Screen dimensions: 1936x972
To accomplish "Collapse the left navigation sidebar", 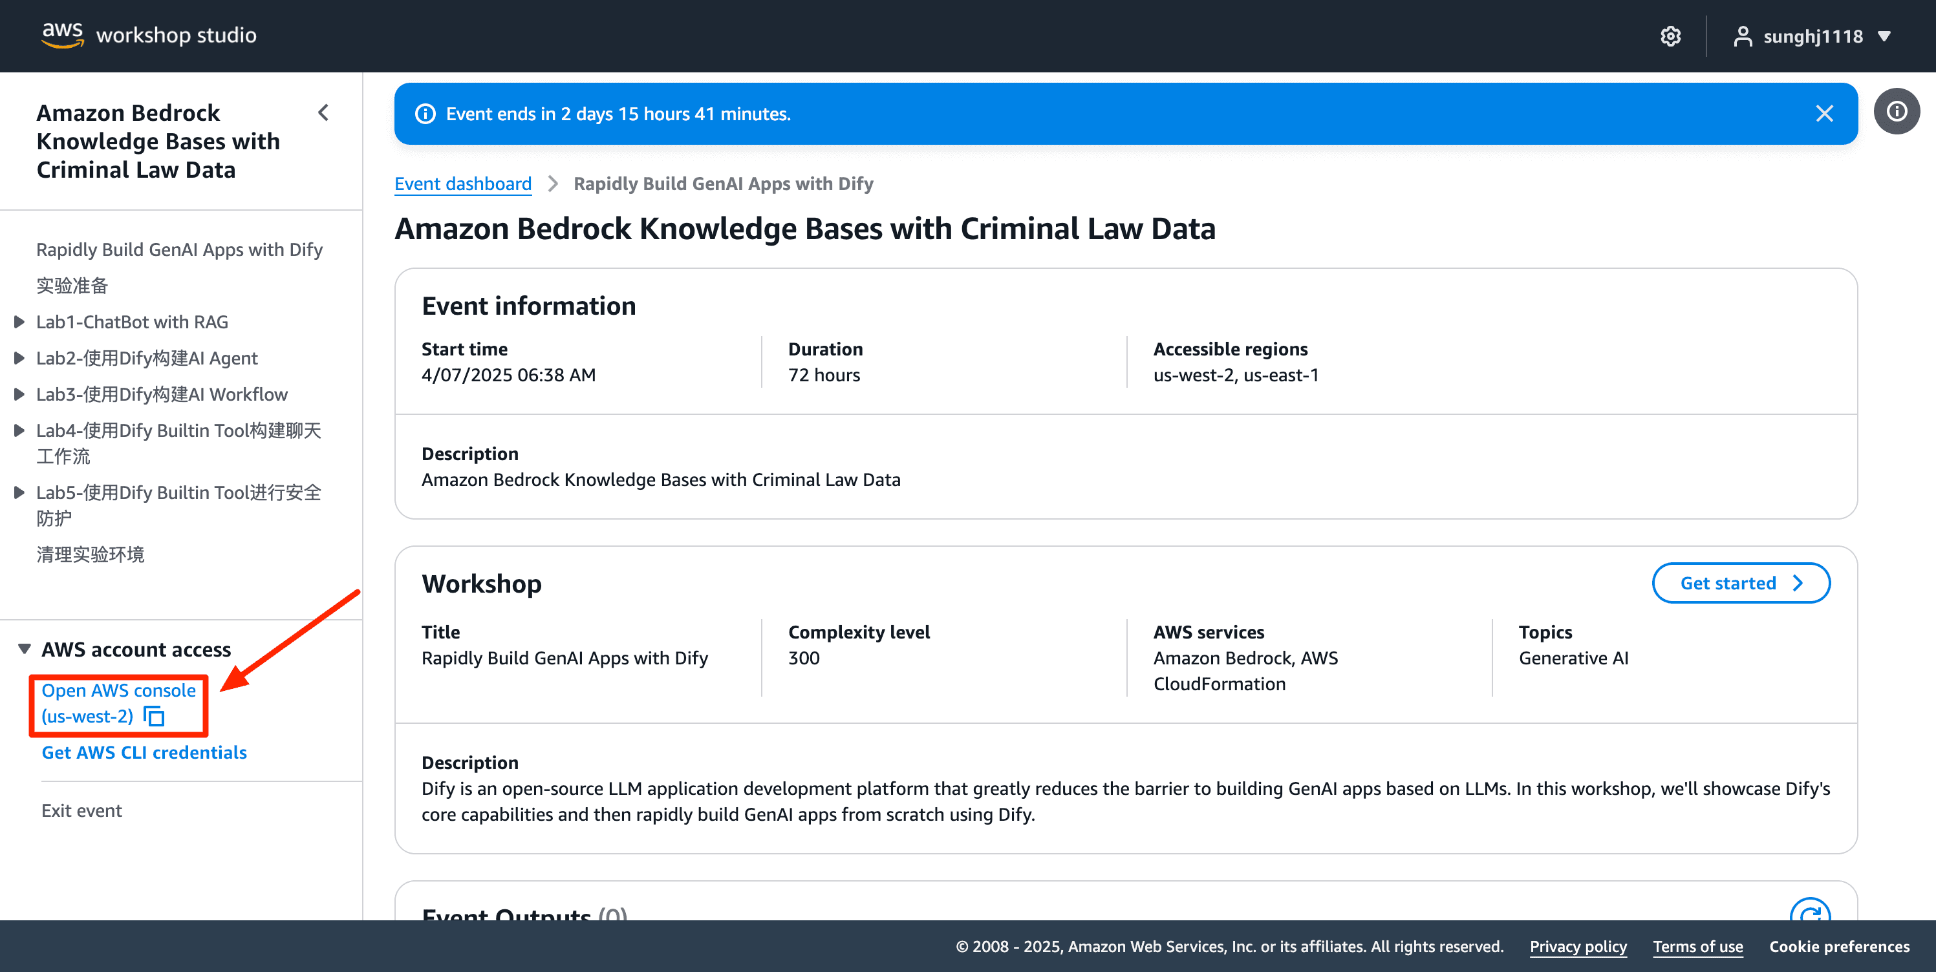I will (x=323, y=112).
